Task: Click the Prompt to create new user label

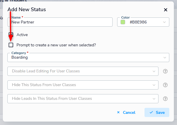Action: click(56, 45)
